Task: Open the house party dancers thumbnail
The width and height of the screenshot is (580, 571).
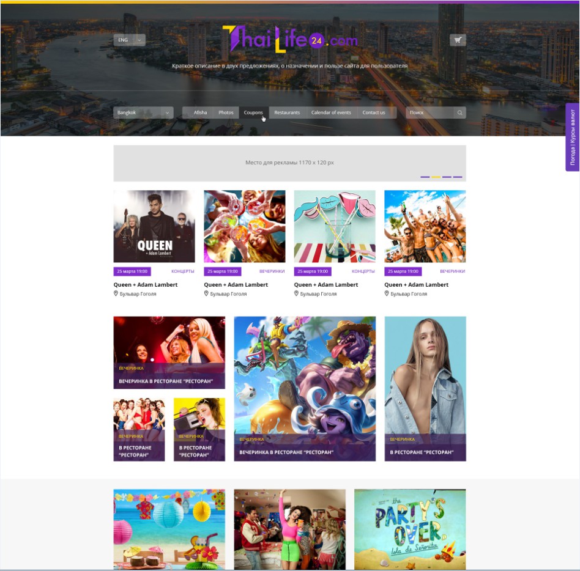Action: click(x=289, y=529)
